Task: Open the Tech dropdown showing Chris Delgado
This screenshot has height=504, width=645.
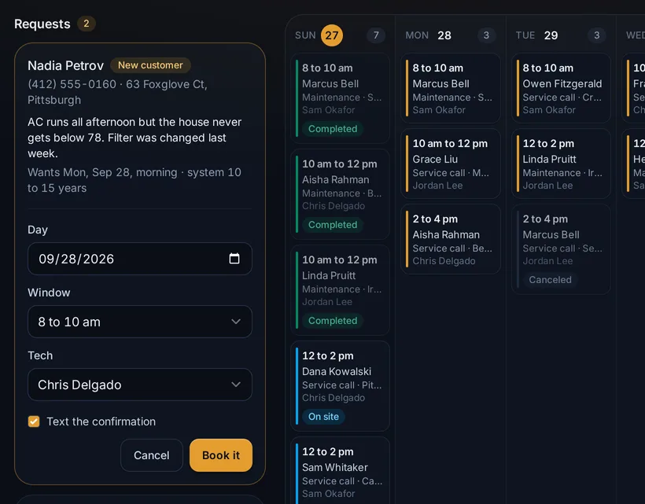Action: pyautogui.click(x=140, y=384)
